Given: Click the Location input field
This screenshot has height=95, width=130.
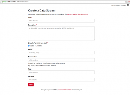Looking at the screenshot, I should (61, 80).
